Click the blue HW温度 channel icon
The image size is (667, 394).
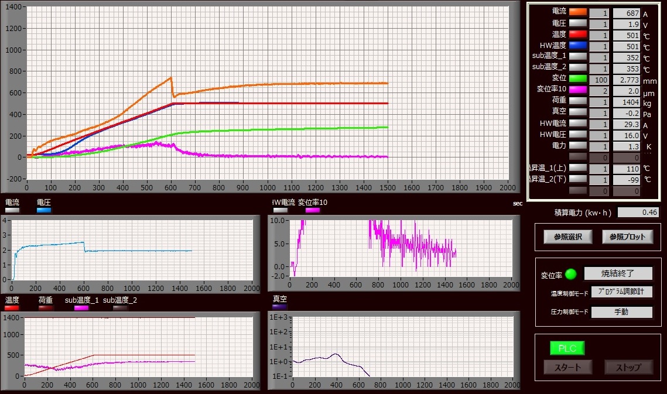point(577,44)
